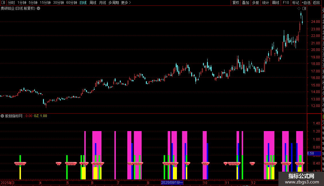The height and width of the screenshot is (186, 324).
Task: Select the 日线 daily period tab
Action: [x=83, y=3]
